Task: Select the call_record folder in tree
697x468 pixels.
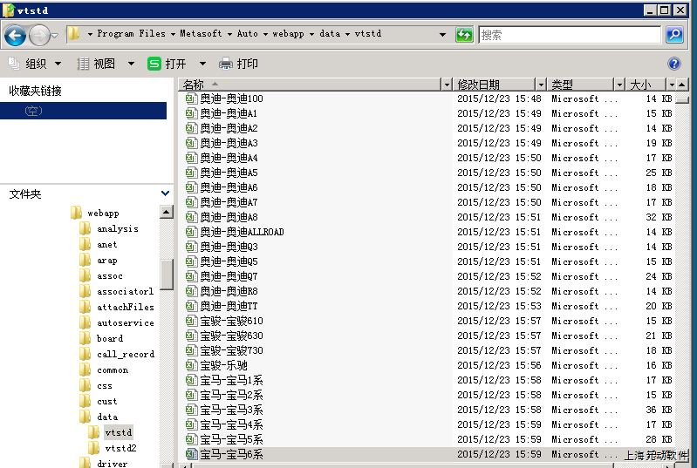Action: click(x=125, y=354)
